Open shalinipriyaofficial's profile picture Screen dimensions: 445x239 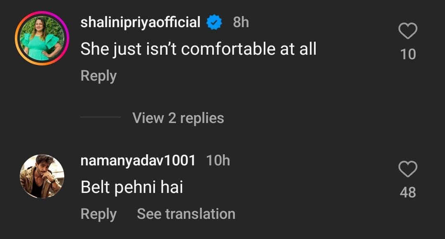click(x=42, y=39)
